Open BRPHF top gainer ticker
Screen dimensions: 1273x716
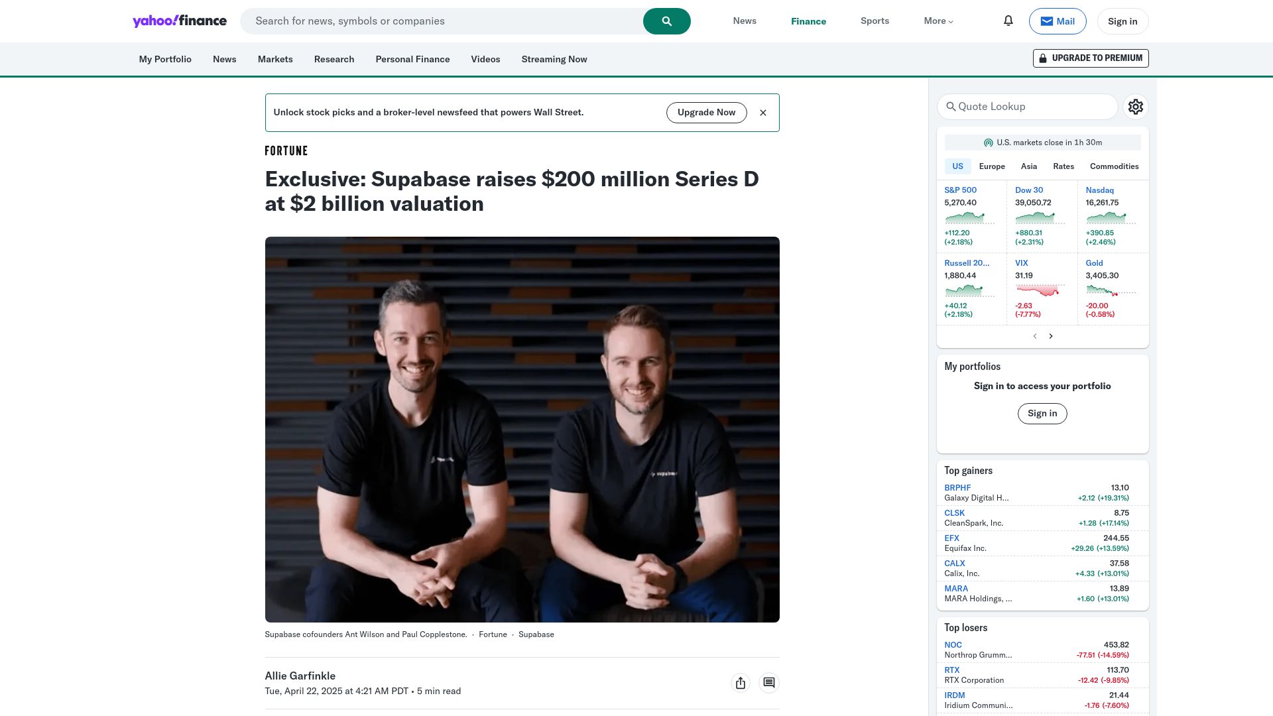point(957,488)
